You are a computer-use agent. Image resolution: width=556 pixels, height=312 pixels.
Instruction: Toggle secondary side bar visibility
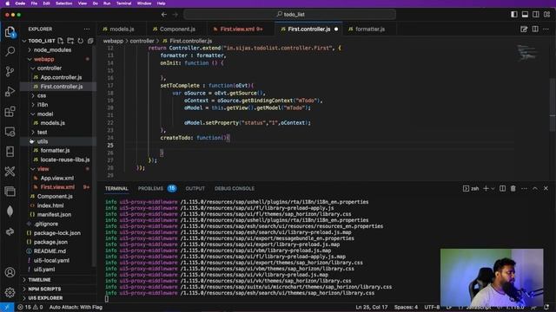(536, 15)
